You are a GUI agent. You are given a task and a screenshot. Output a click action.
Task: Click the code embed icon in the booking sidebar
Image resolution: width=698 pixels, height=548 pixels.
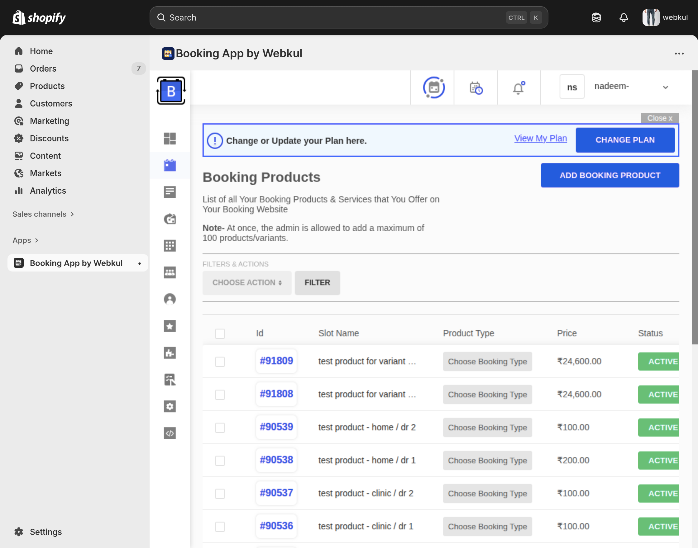pos(170,433)
